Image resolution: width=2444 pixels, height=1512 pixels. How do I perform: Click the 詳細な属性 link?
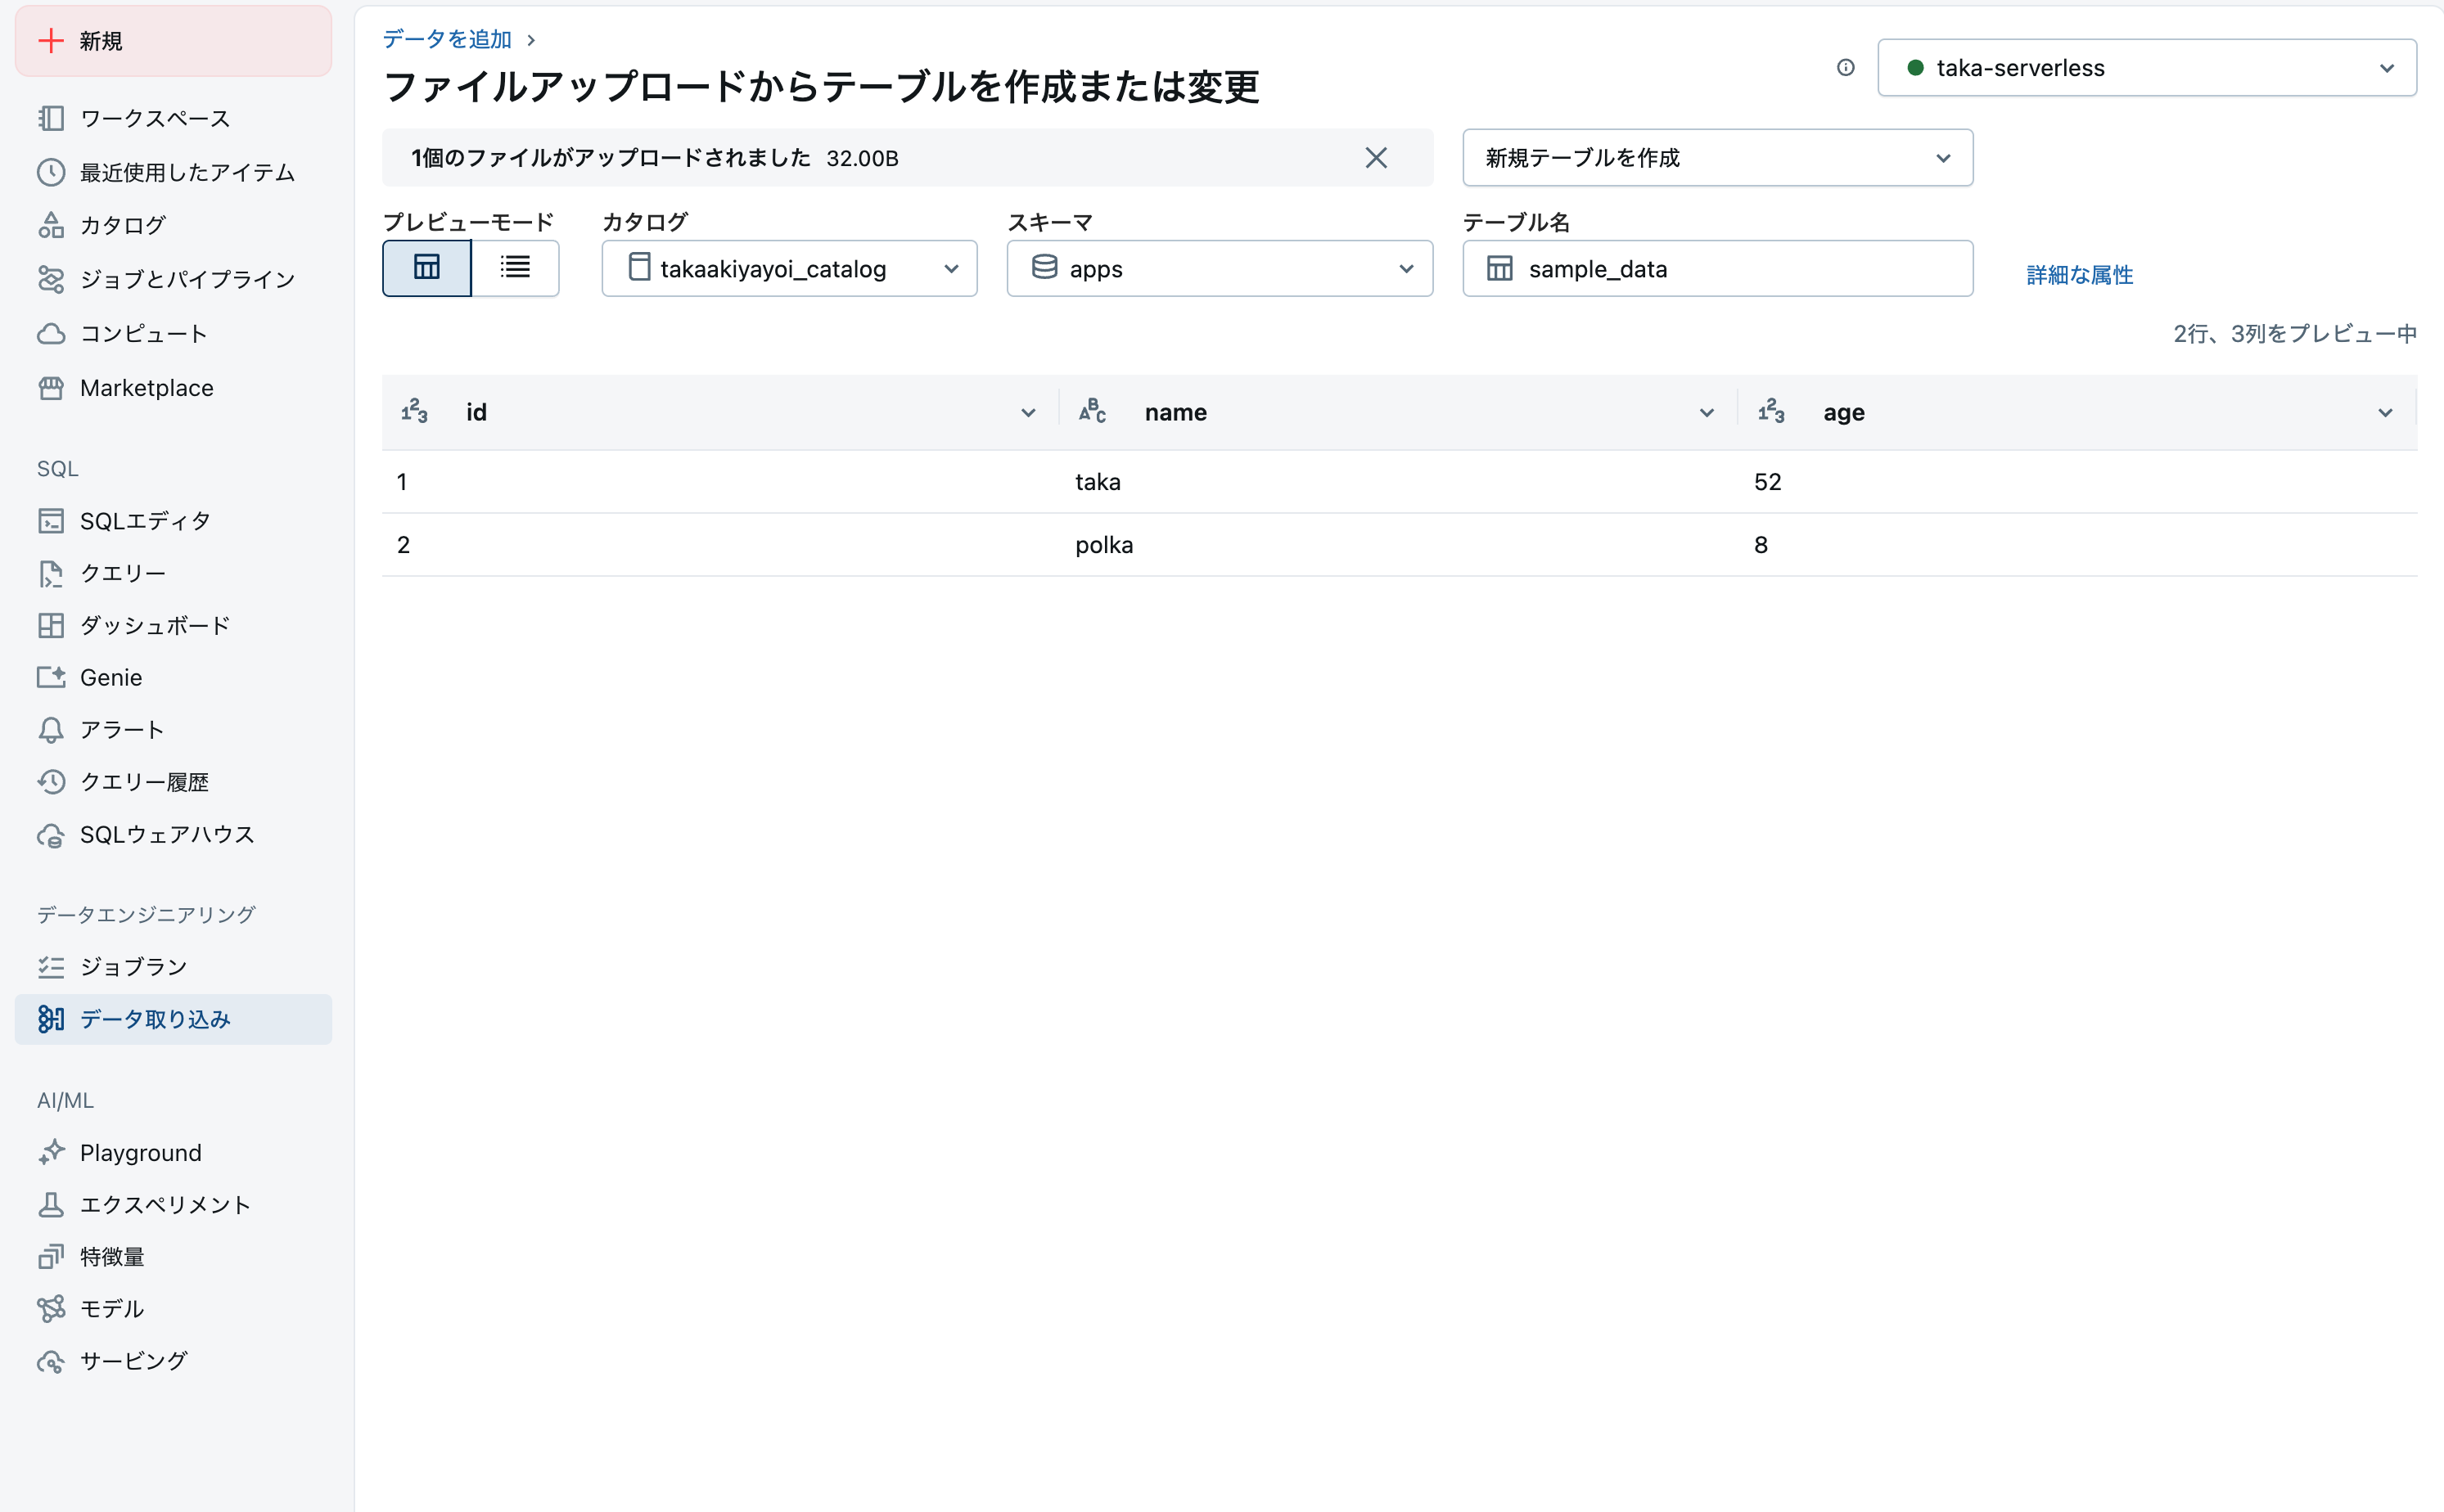click(2078, 275)
